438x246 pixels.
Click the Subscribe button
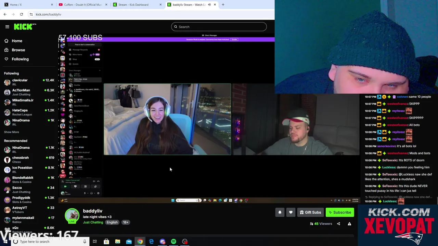(340, 213)
